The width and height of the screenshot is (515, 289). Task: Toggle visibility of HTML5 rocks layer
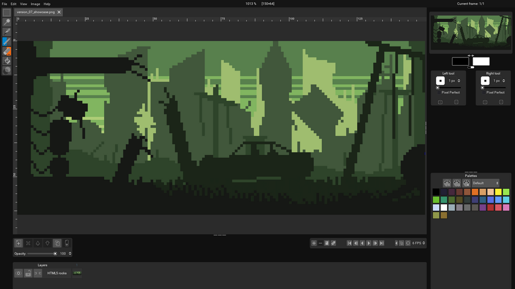coord(19,273)
